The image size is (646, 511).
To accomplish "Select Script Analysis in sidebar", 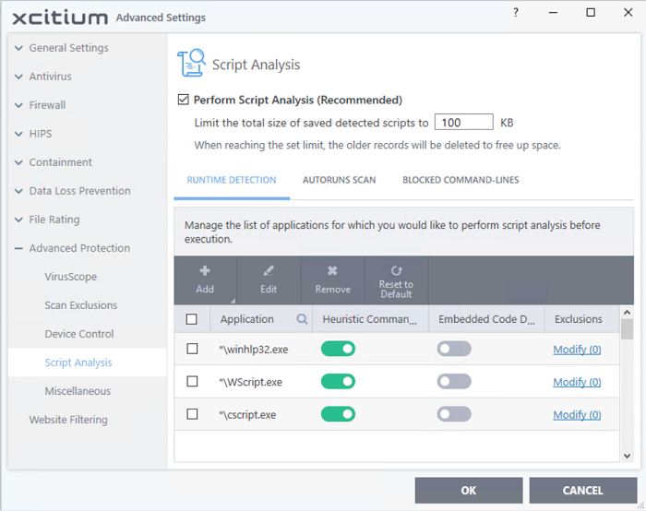I will (78, 362).
